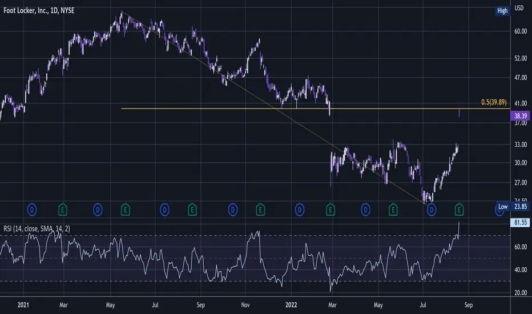Click the Low label next to 23.85
The height and width of the screenshot is (314, 532).
(x=503, y=207)
